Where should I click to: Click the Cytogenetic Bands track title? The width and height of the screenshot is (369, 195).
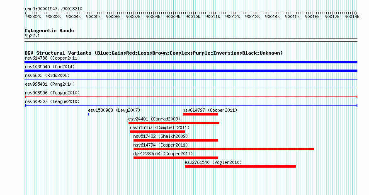[49, 31]
